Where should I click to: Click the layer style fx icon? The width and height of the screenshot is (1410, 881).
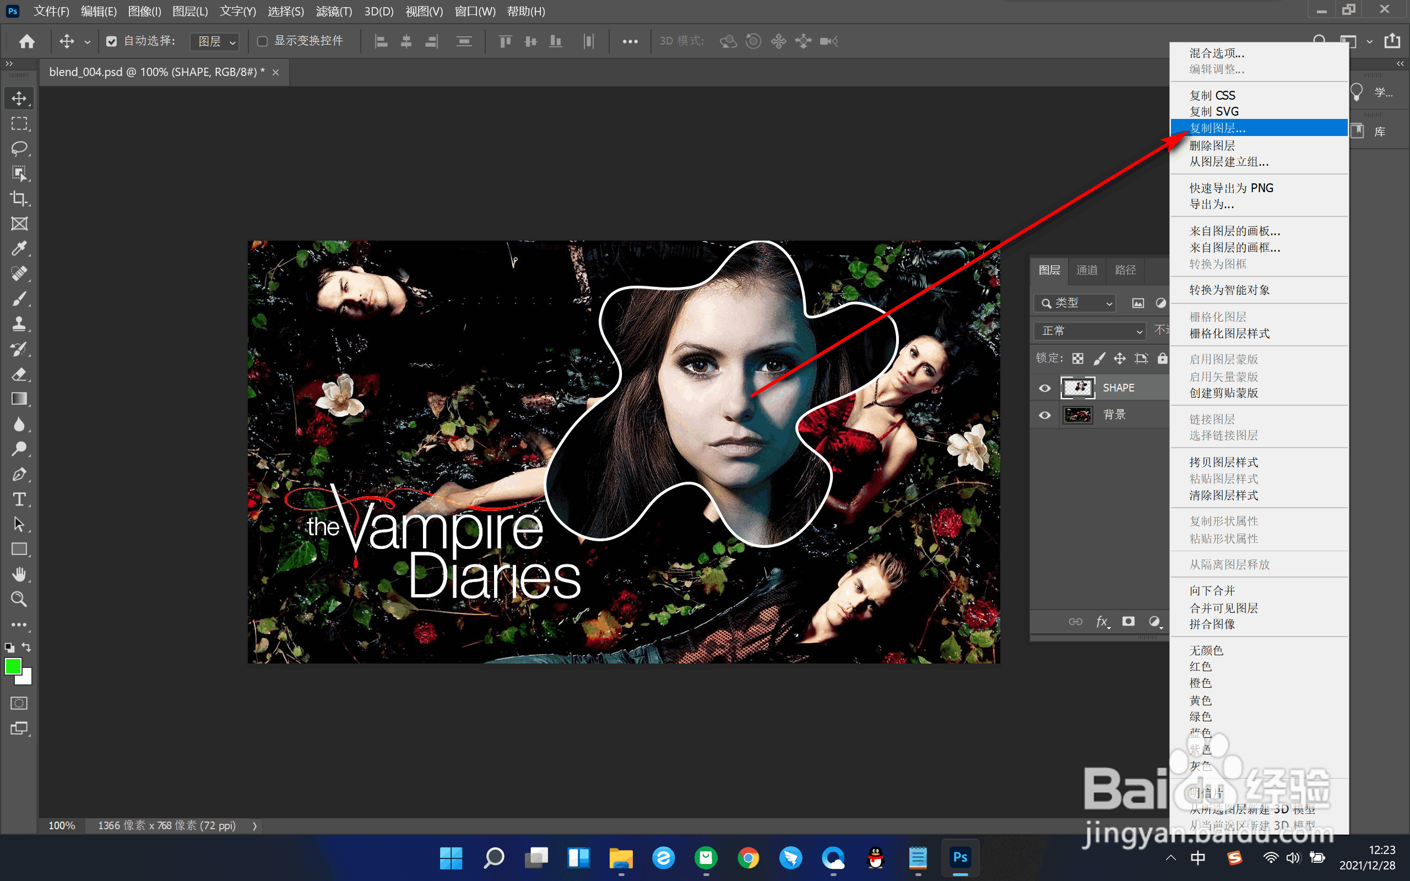tap(1102, 621)
